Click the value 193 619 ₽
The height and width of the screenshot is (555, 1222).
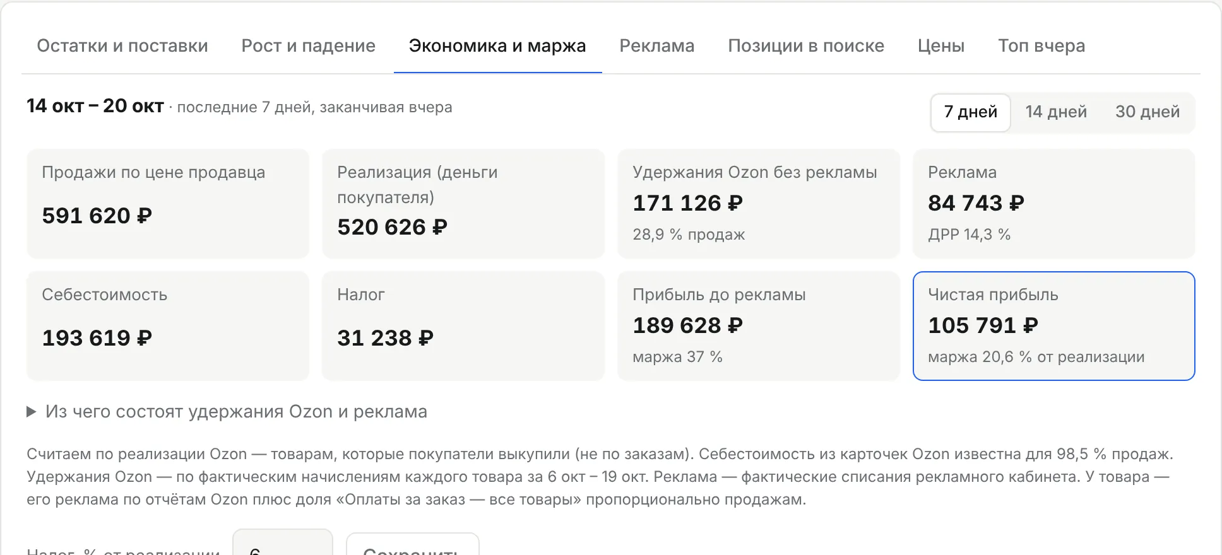click(97, 338)
